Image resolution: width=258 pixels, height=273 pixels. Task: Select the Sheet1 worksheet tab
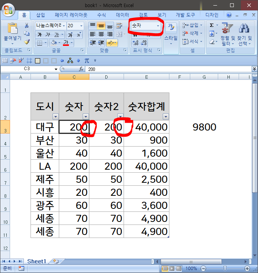click(x=36, y=261)
